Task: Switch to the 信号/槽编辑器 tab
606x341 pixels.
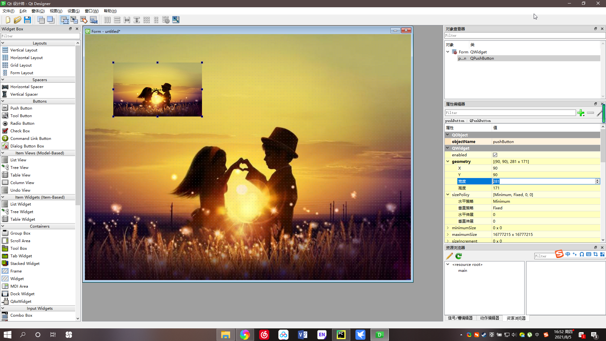Action: tap(460, 318)
